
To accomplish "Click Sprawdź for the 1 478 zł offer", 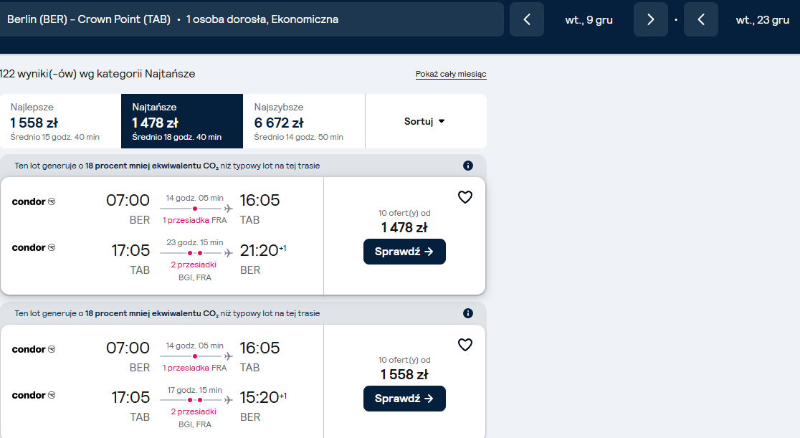I will point(404,252).
